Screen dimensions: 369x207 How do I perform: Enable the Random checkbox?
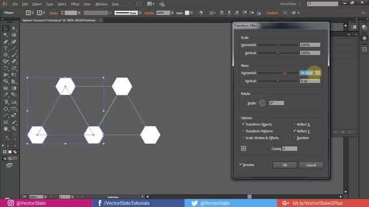[294, 138]
